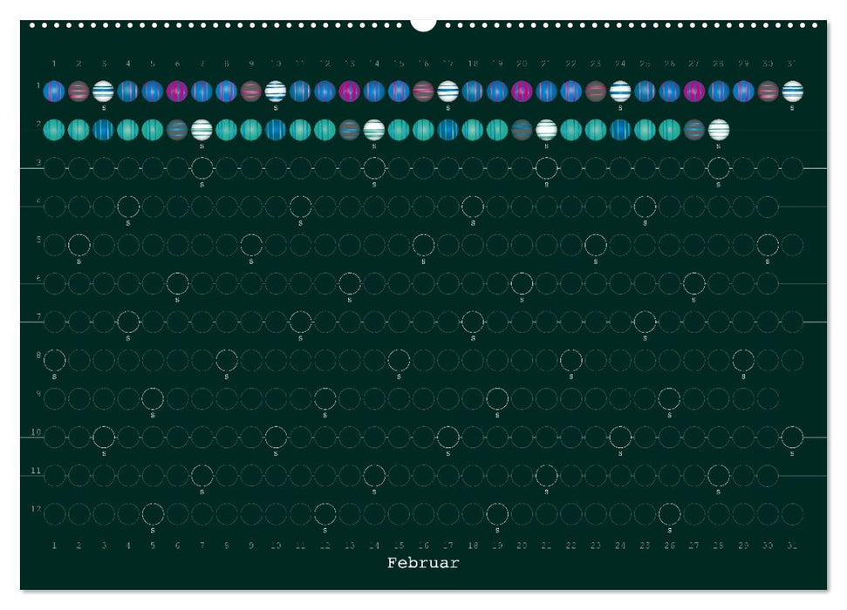
Task: Pick the highlighted circle on day 2 in row 5
Action: 79,245
